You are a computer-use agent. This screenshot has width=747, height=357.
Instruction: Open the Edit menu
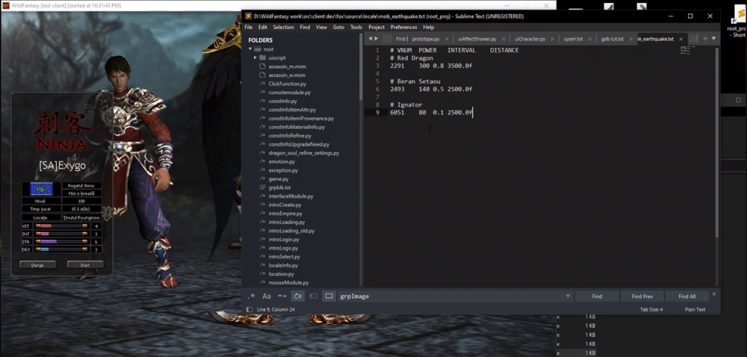[x=262, y=27]
